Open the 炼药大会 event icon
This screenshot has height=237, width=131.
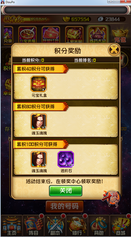pos(98,35)
